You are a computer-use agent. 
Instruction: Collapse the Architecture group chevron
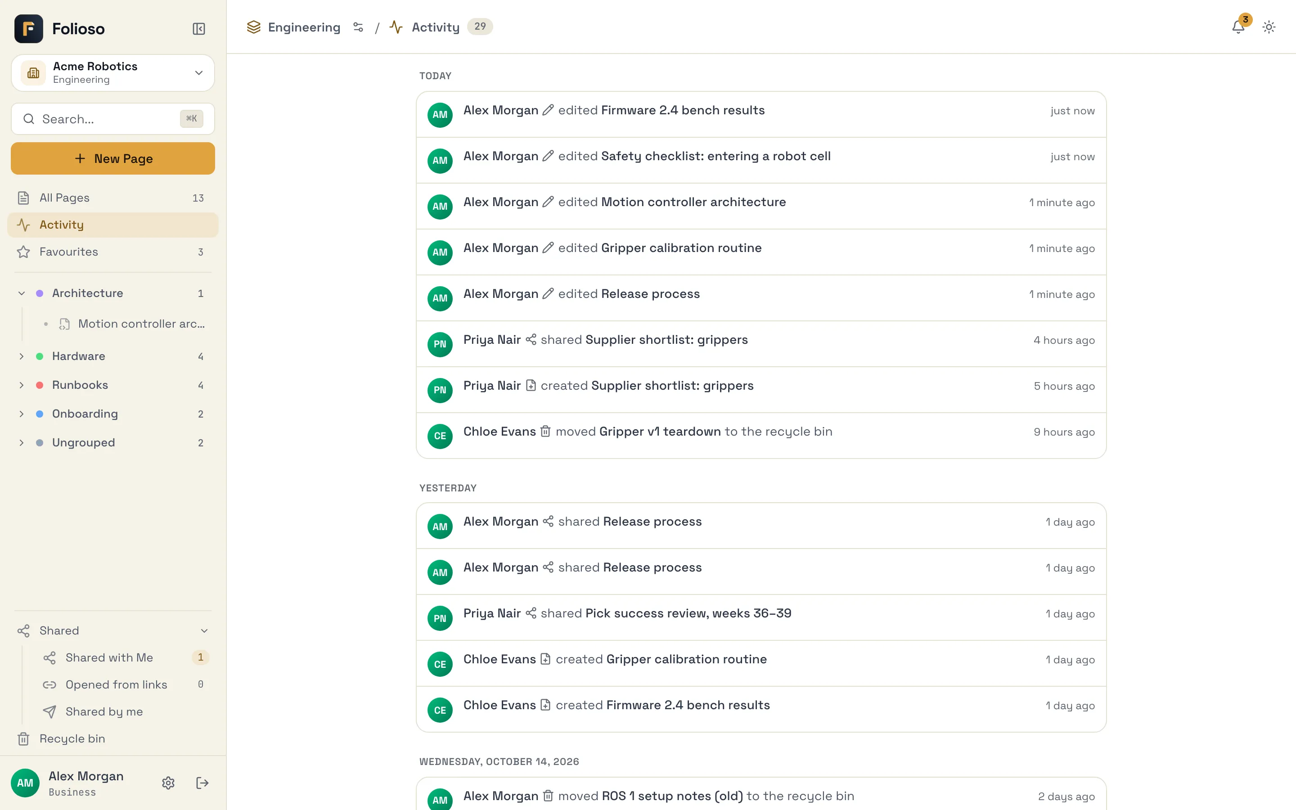(x=22, y=293)
